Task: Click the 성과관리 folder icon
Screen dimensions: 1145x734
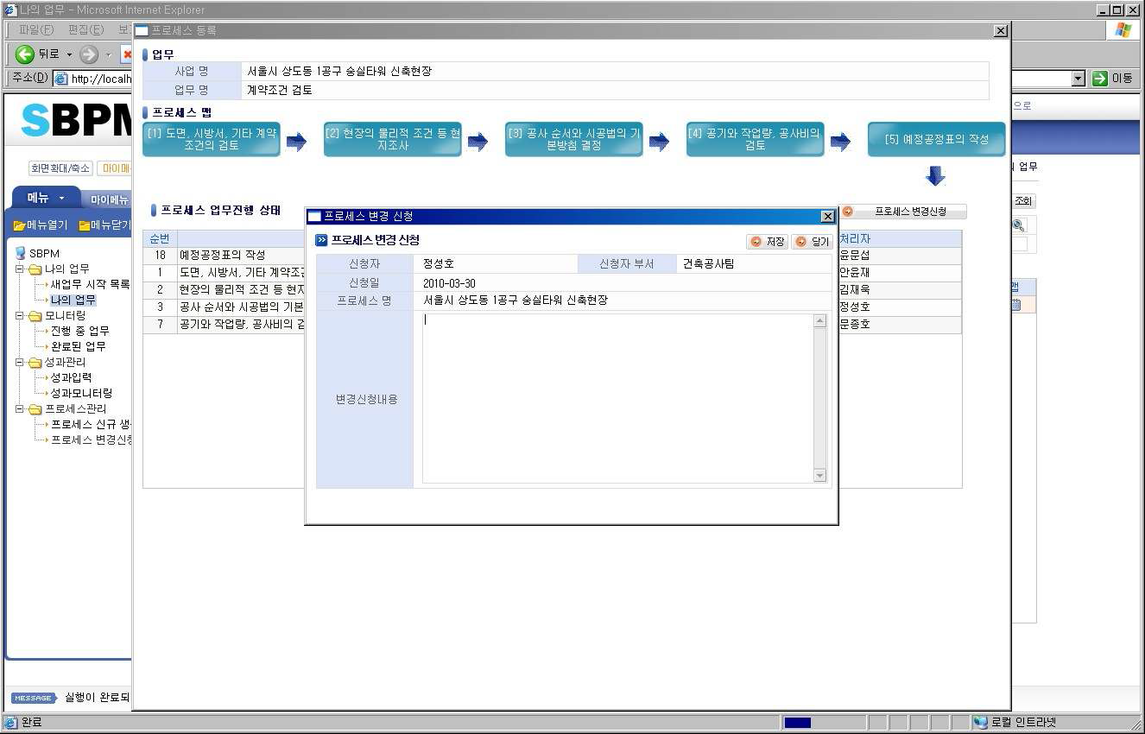Action: (35, 362)
